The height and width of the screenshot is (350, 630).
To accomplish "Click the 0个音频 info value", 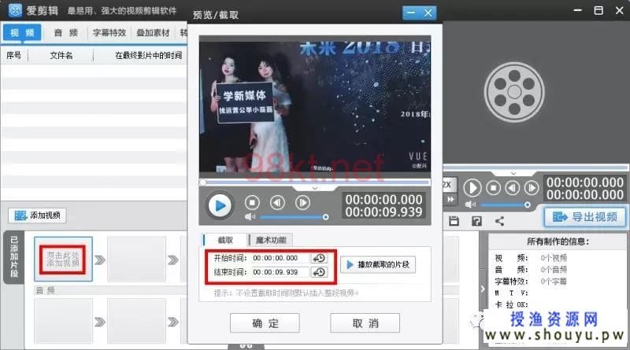I will point(554,270).
